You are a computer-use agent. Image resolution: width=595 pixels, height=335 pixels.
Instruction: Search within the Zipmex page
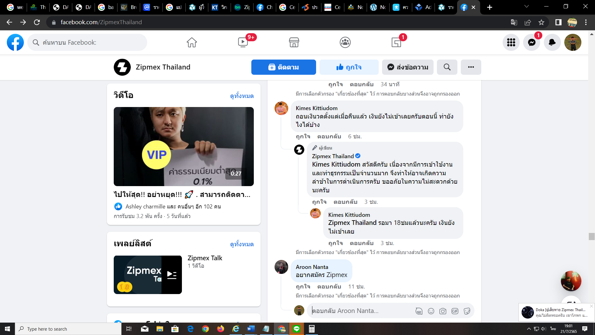point(447,67)
